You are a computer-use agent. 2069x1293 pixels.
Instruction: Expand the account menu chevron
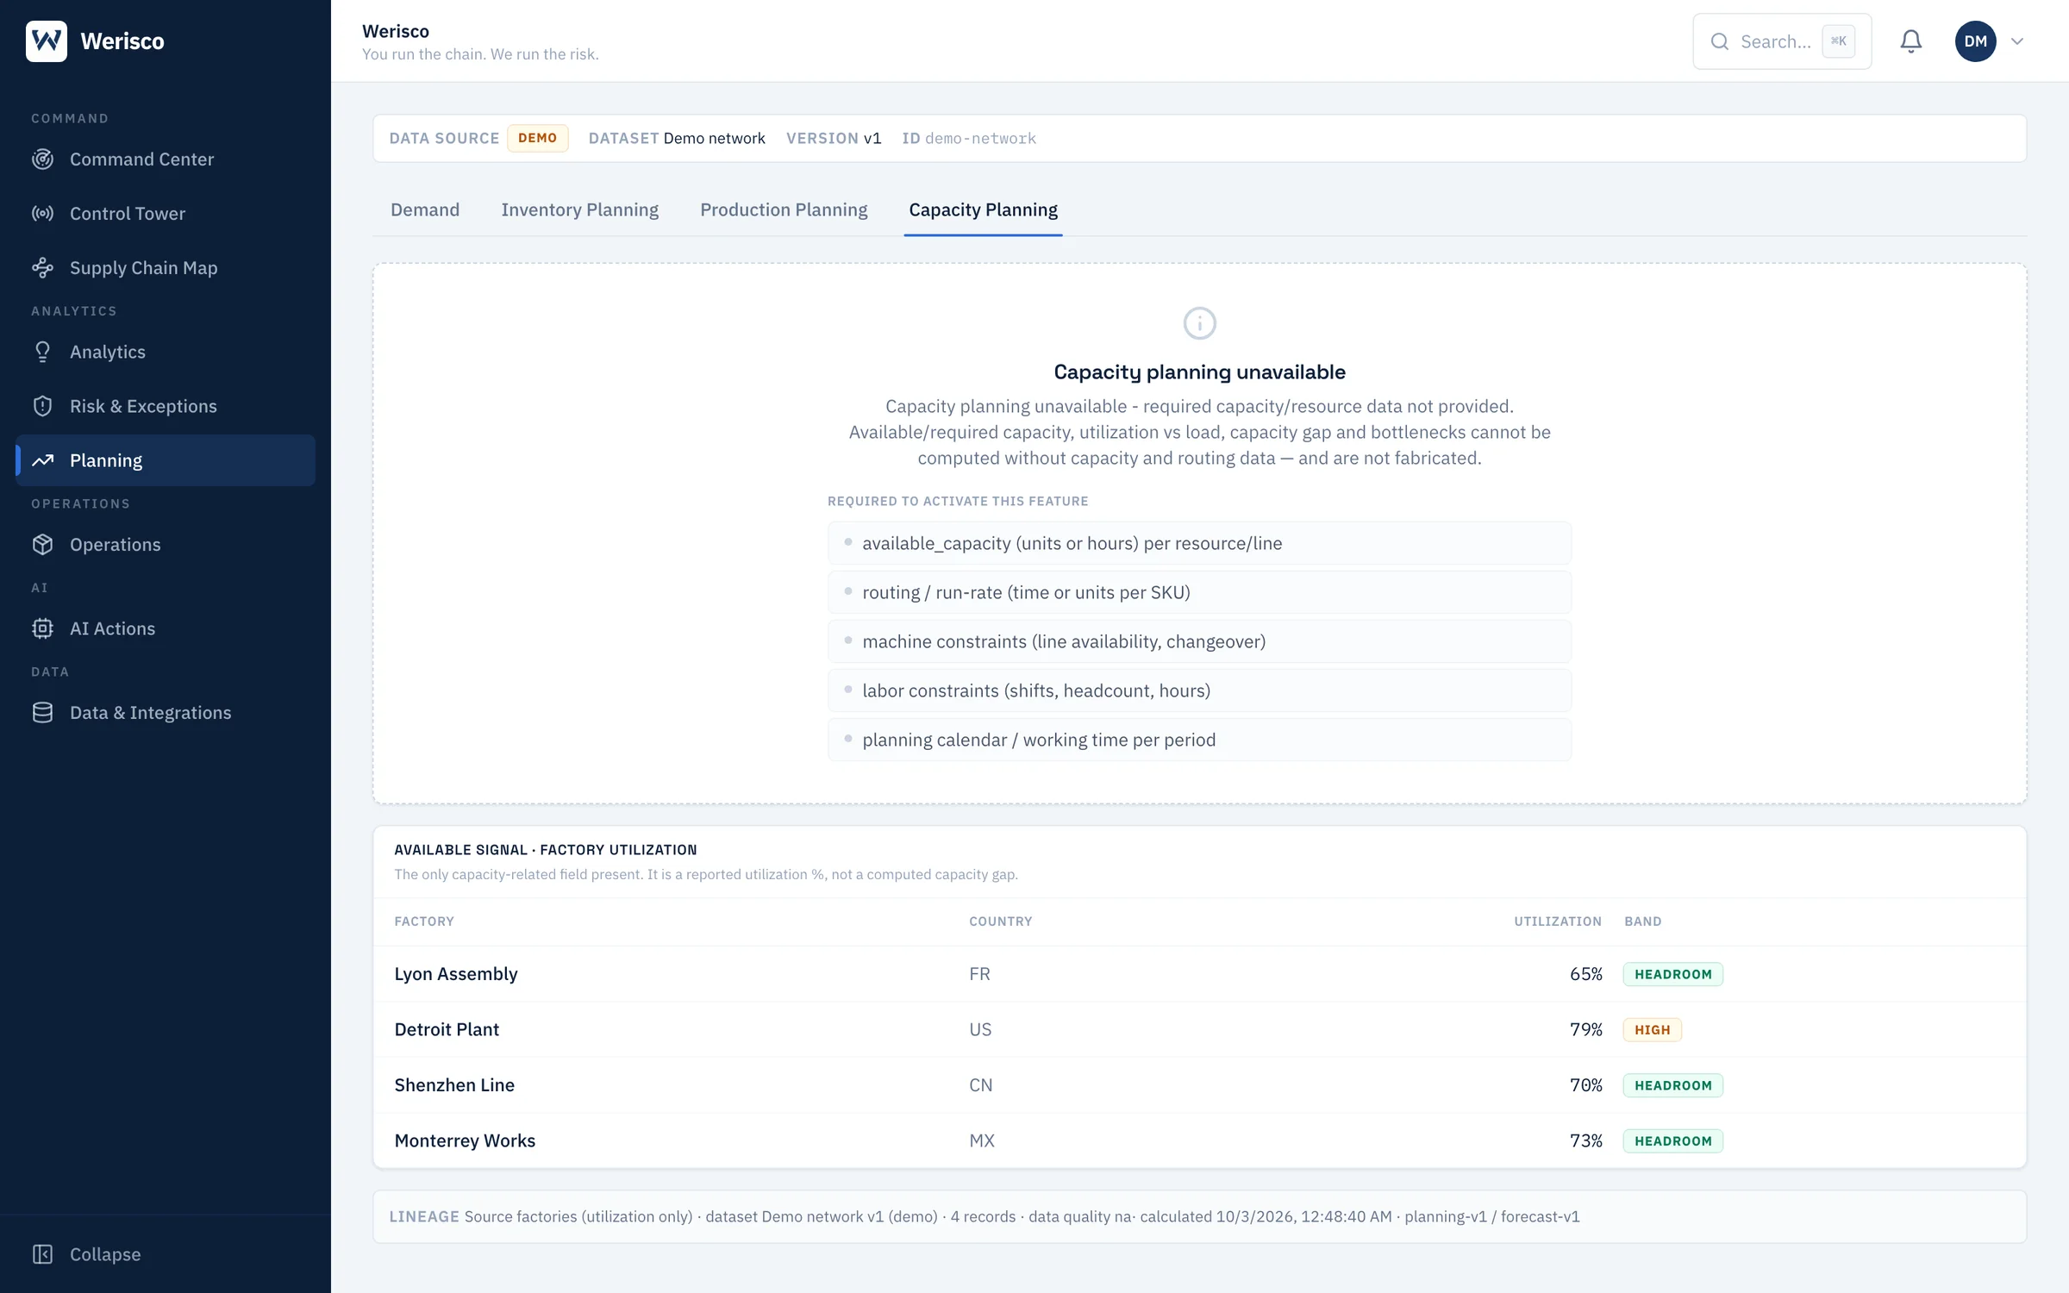[x=2017, y=41]
